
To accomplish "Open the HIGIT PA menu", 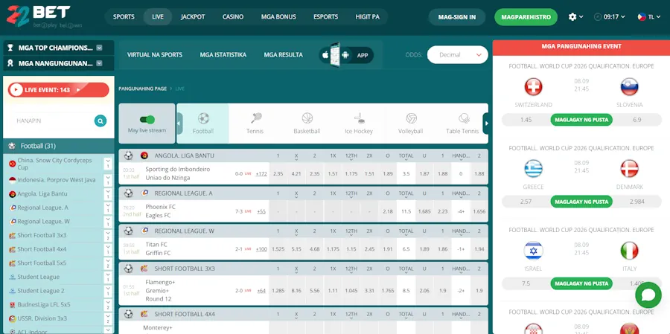I will click(x=368, y=17).
